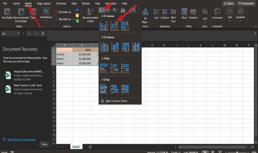Close the Document Recovery pane

pyautogui.click(x=44, y=144)
